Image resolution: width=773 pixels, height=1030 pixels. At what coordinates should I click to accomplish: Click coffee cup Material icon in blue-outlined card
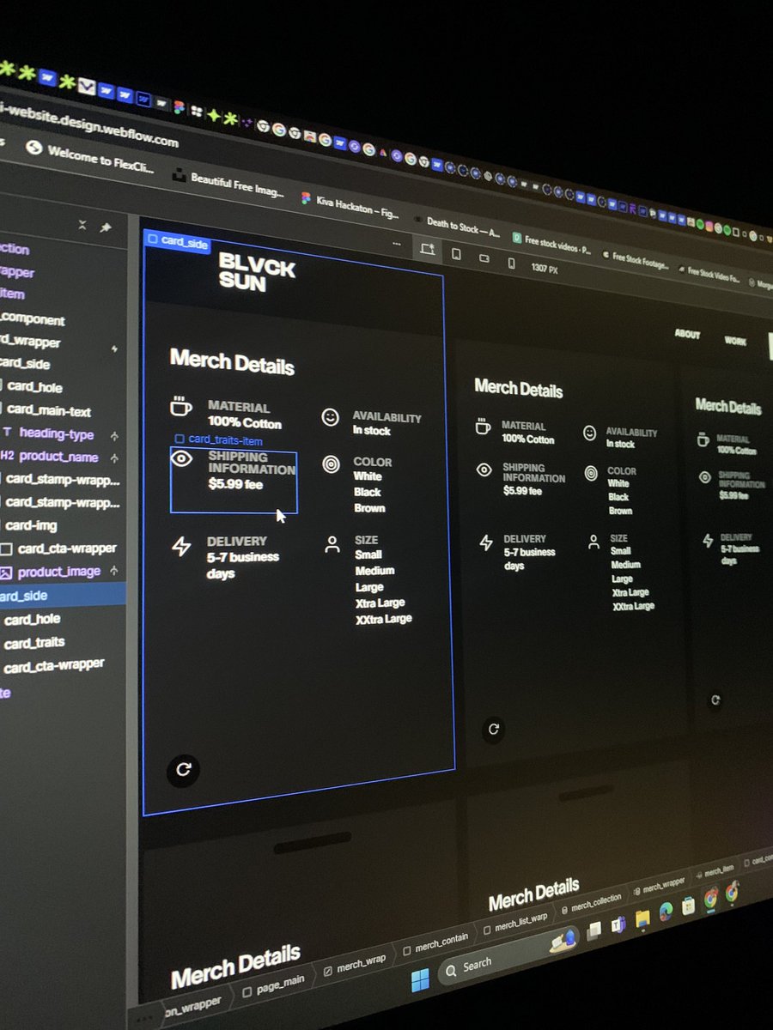click(180, 406)
